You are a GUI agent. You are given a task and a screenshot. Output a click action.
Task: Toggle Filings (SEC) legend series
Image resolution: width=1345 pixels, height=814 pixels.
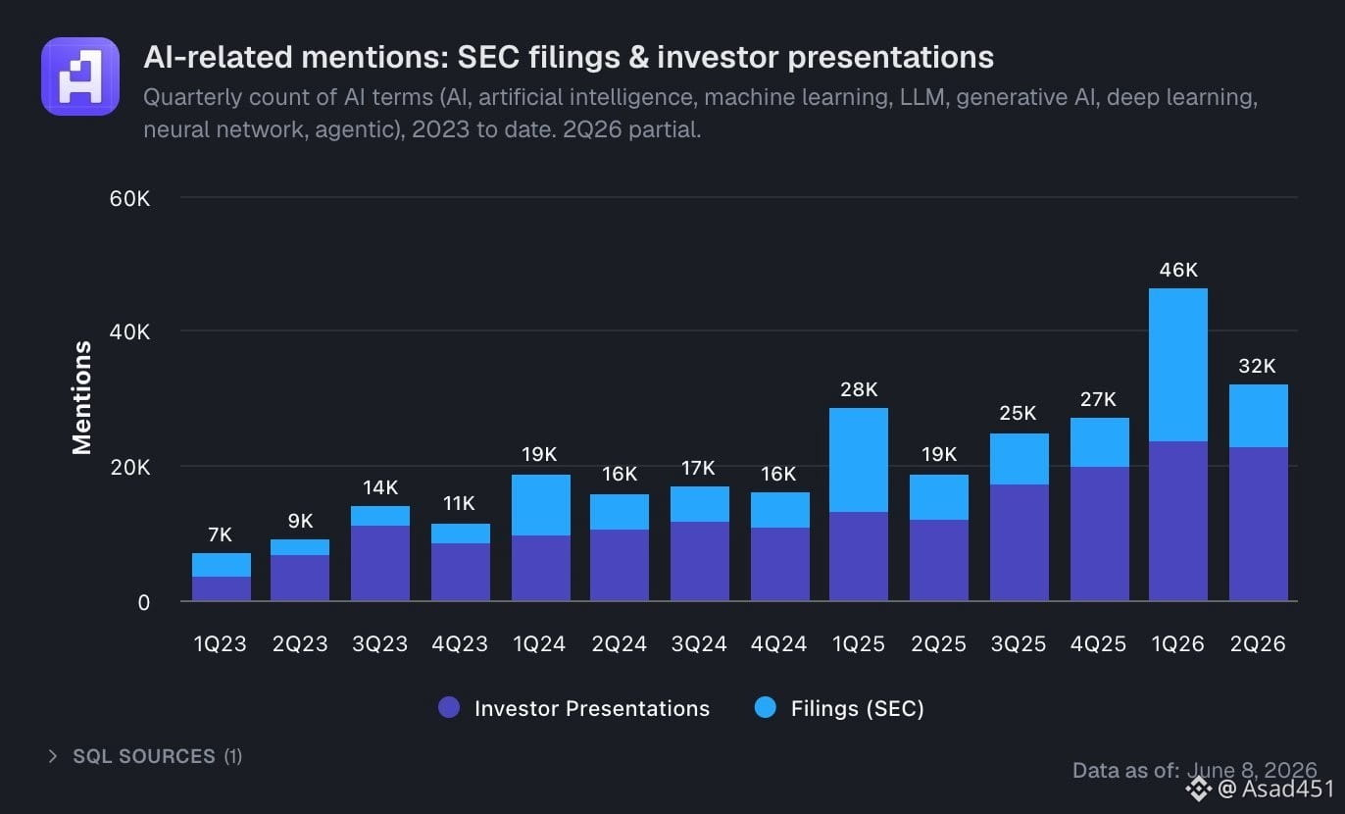840,708
